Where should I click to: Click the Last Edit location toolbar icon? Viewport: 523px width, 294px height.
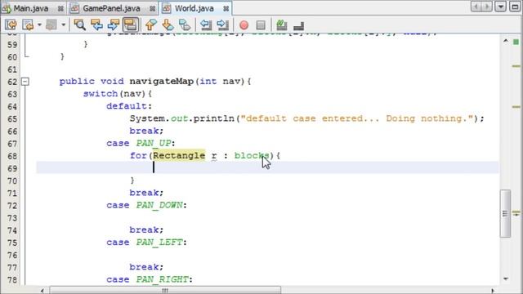click(x=11, y=24)
